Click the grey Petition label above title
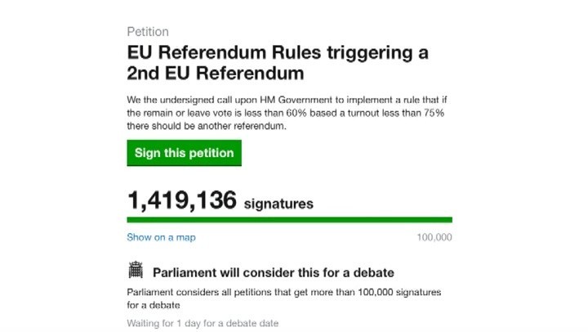Image resolution: width=588 pixels, height=332 pixels. coord(148,32)
